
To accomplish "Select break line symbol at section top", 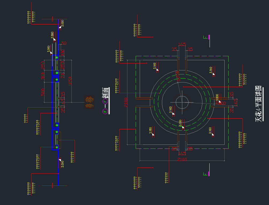I will click(x=53, y=20).
